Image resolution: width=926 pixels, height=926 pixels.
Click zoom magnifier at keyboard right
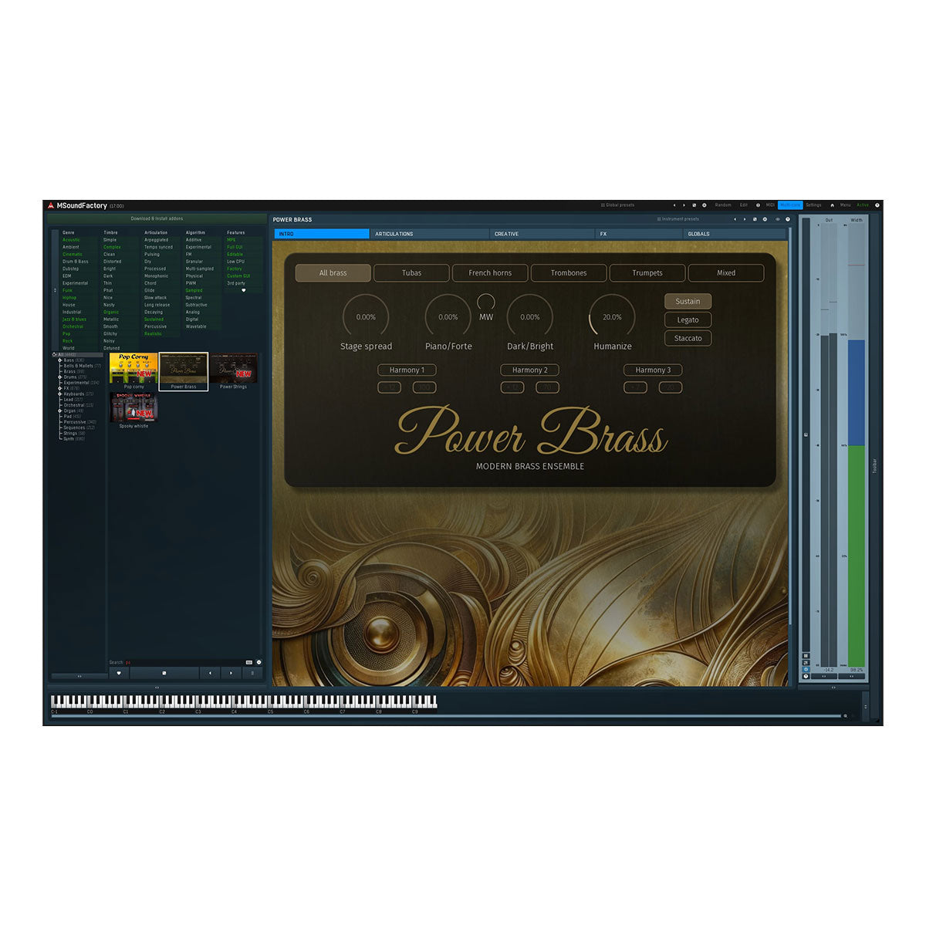click(x=845, y=716)
